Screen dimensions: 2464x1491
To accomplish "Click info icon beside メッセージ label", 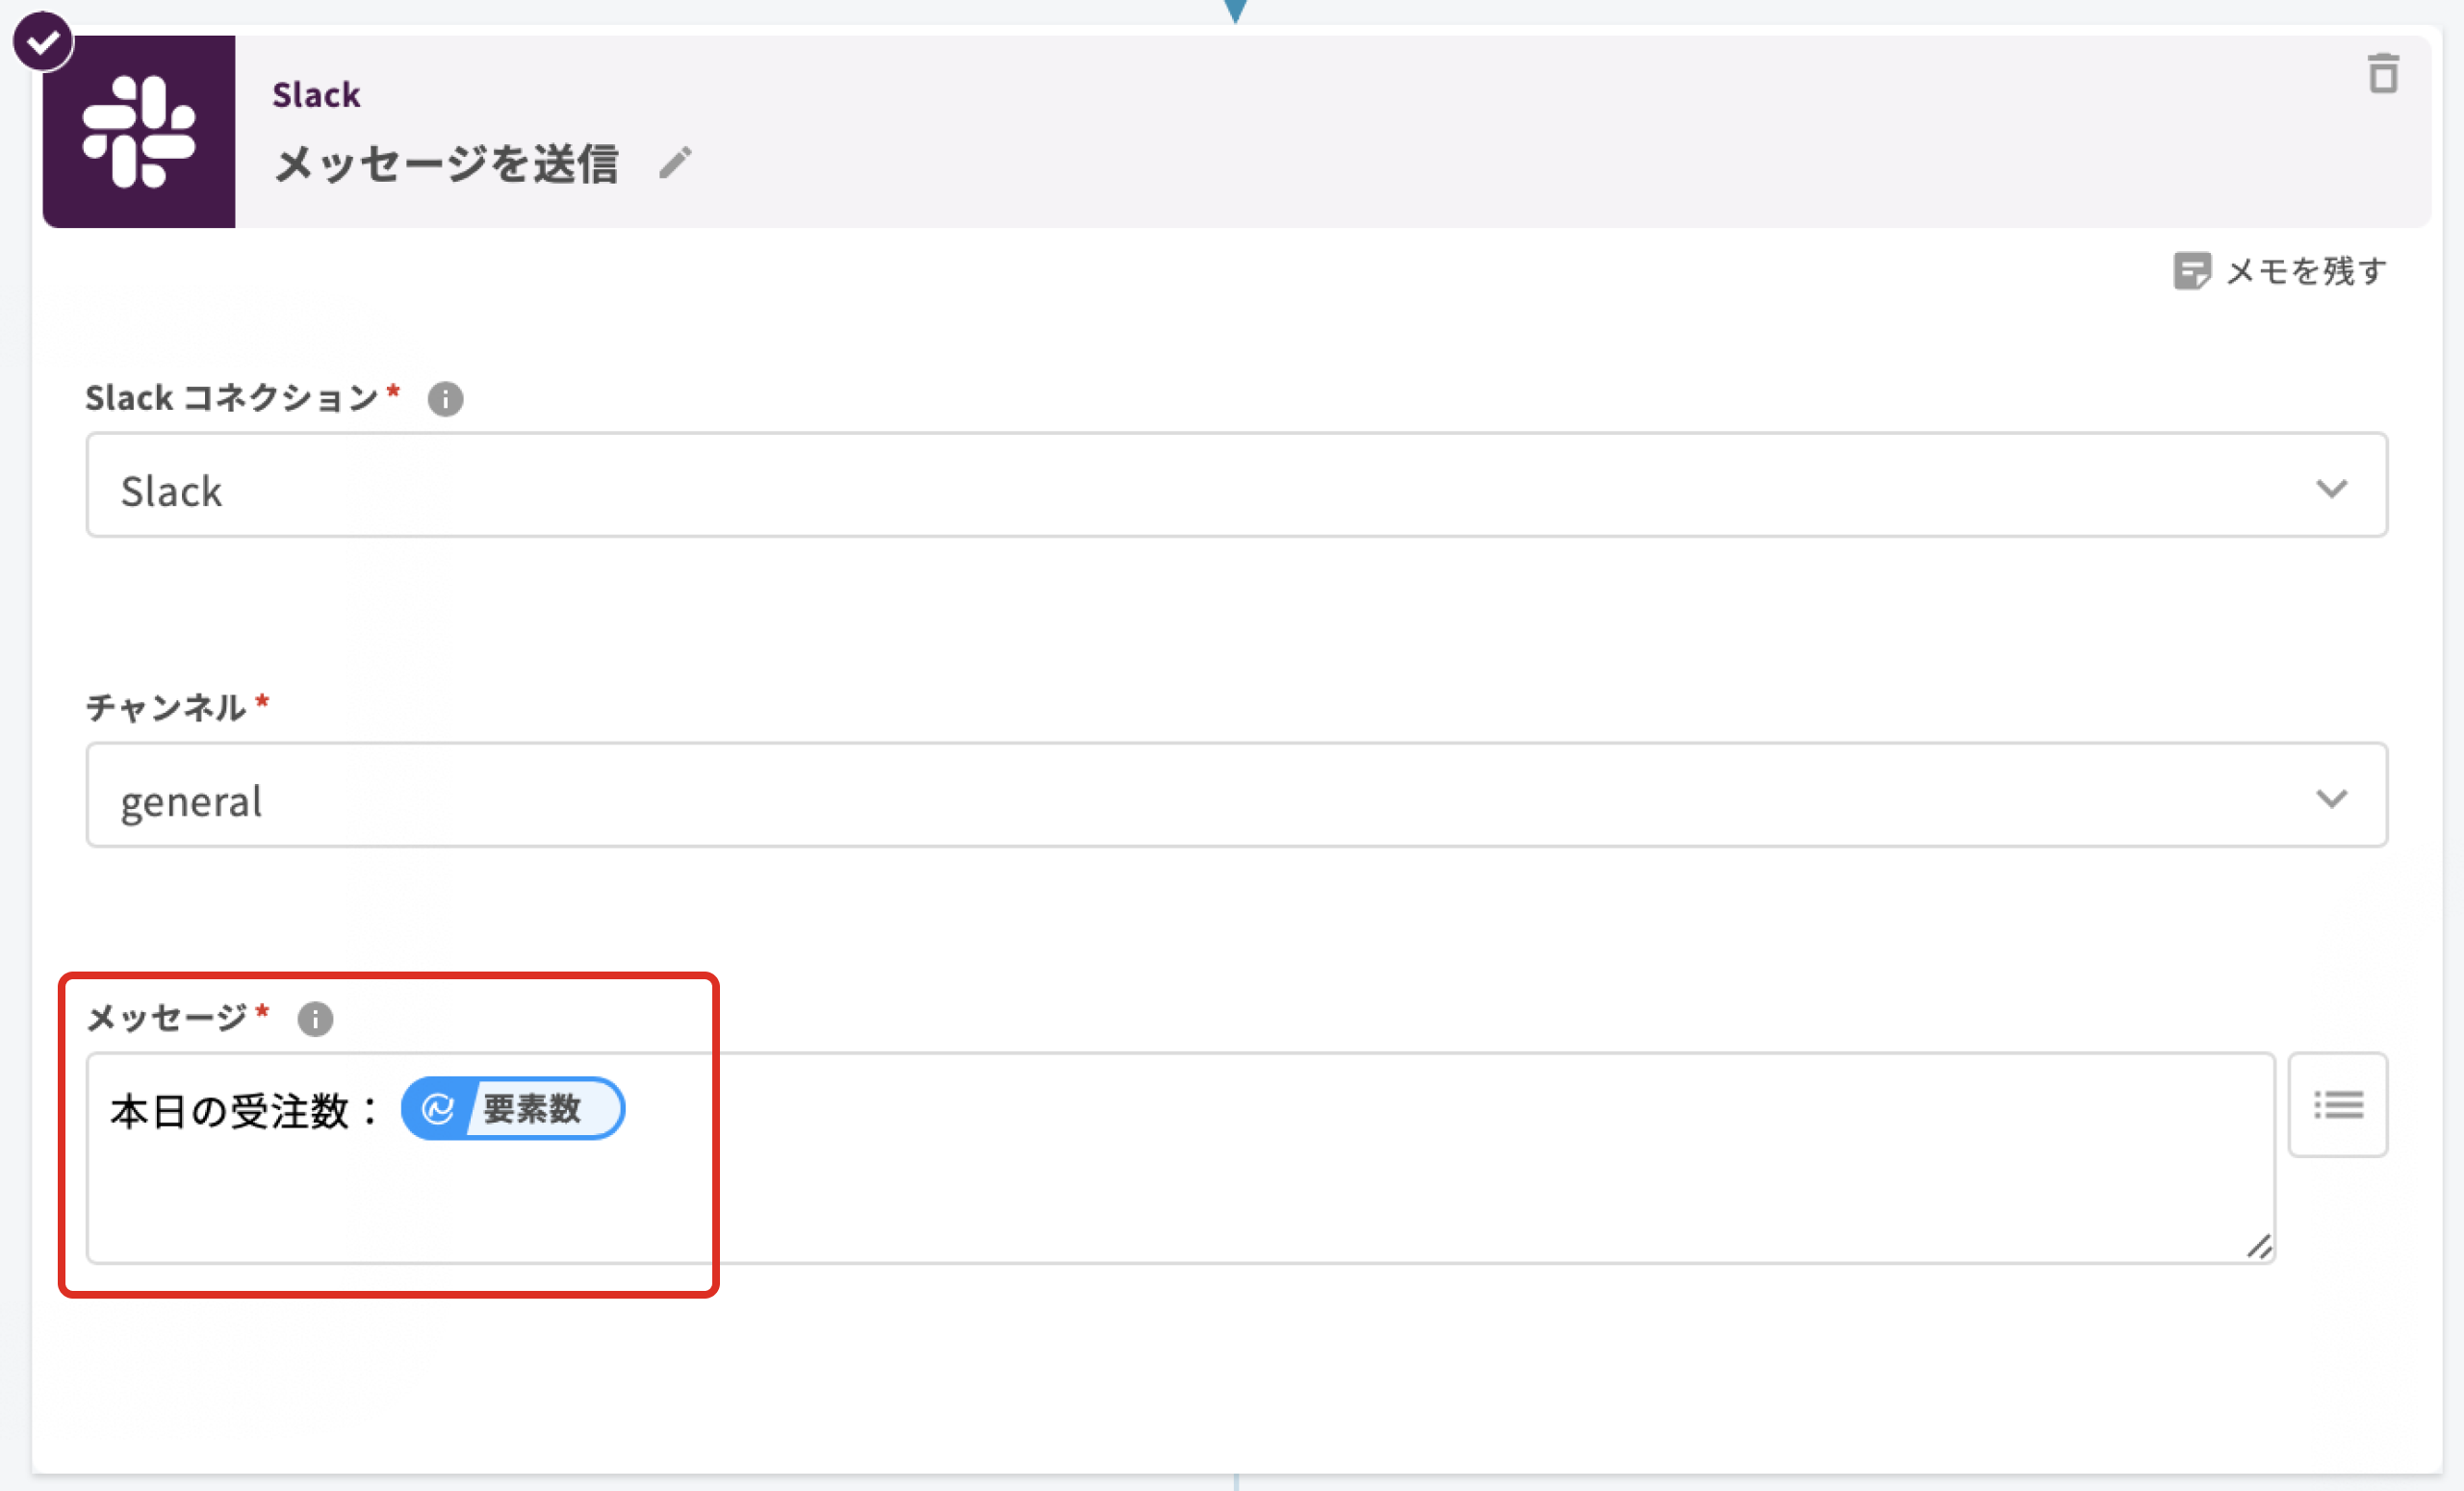I will click(315, 1020).
